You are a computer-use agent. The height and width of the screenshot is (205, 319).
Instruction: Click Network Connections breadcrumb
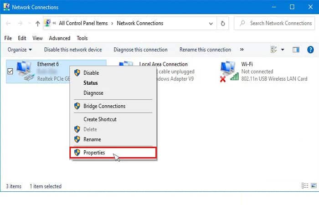click(140, 23)
